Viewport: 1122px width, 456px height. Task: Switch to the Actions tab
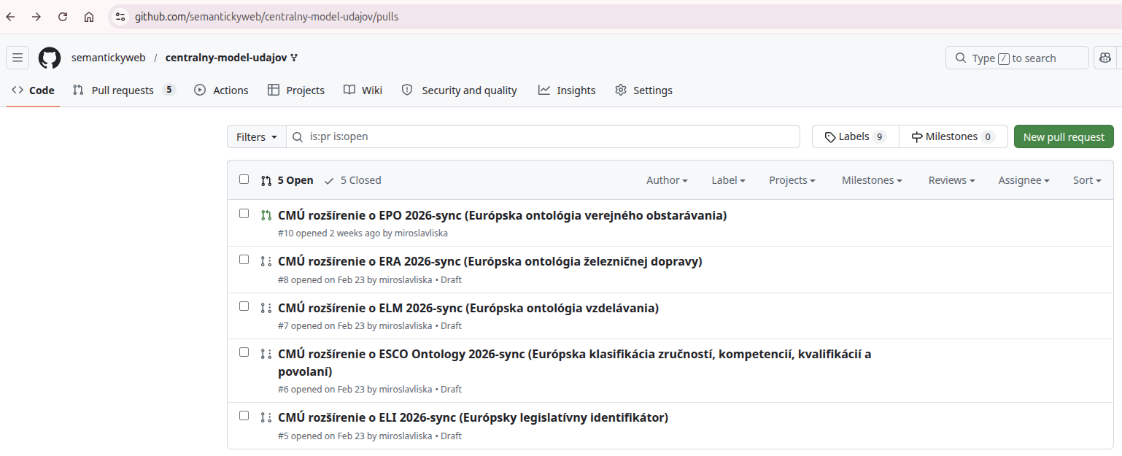221,90
